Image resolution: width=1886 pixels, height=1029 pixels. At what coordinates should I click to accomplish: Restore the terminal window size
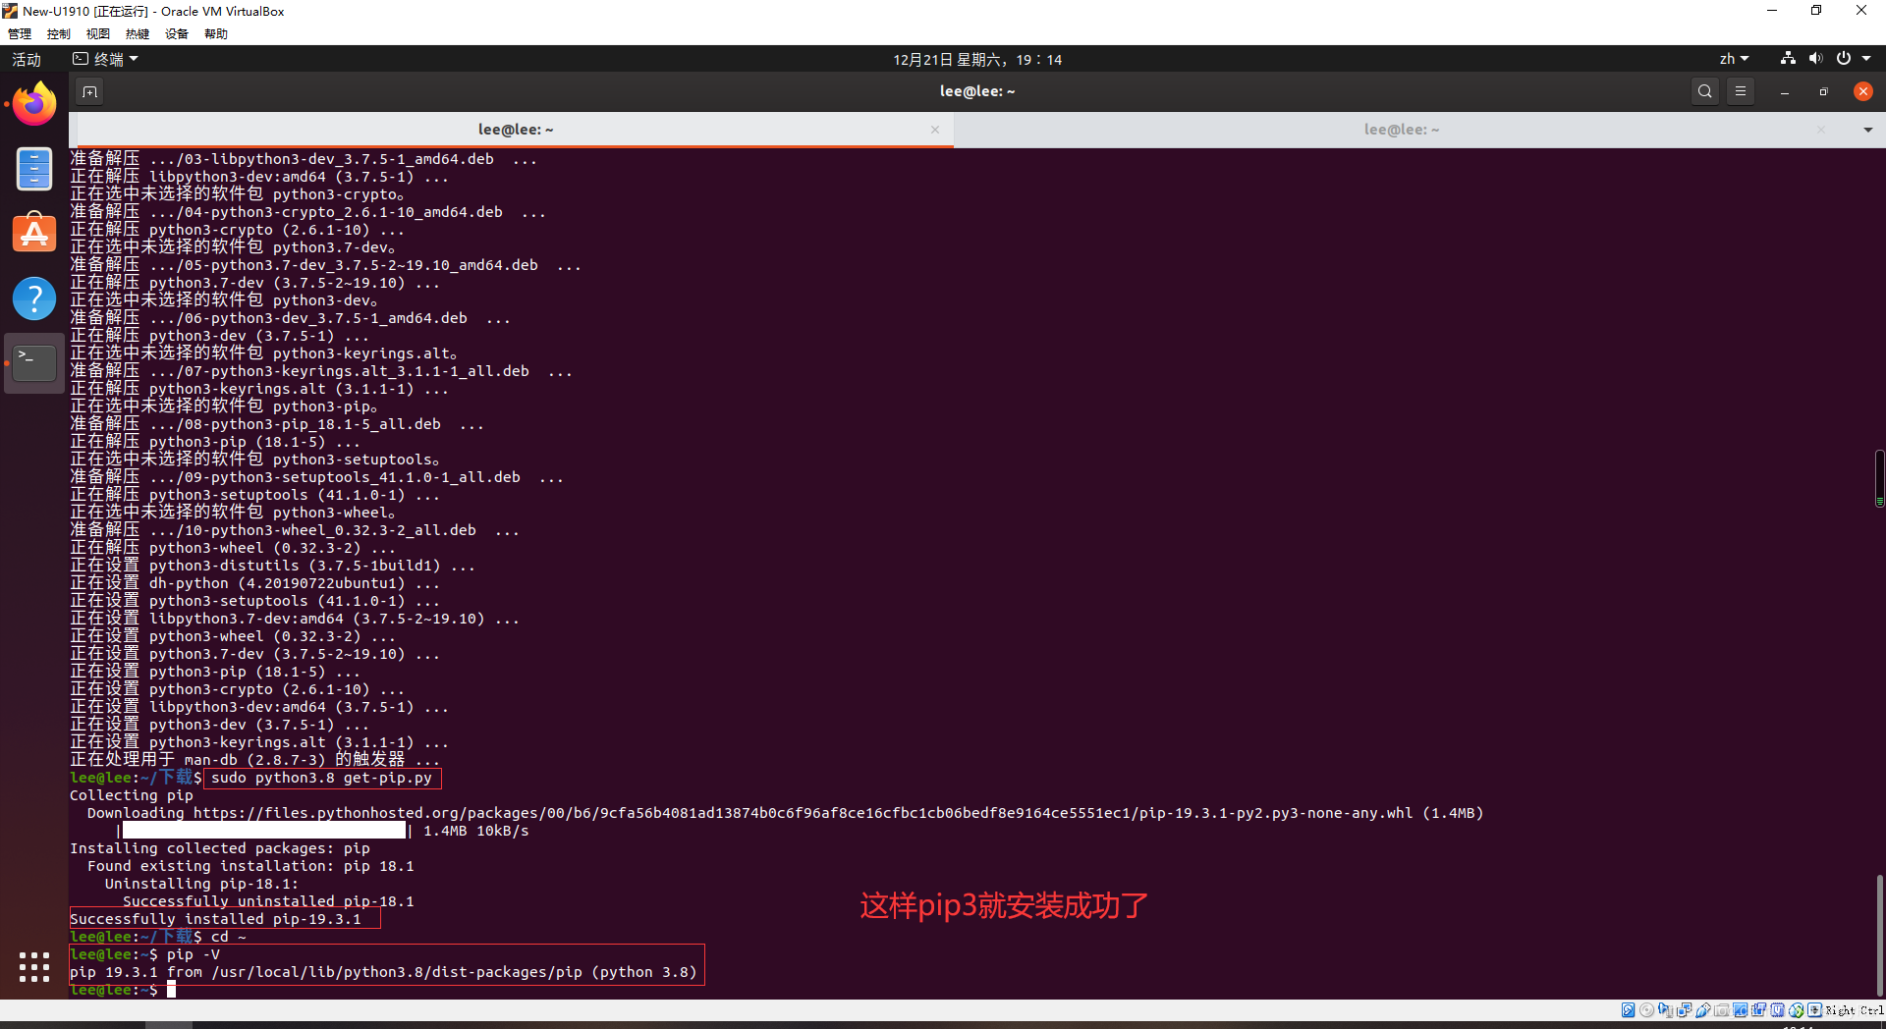pyautogui.click(x=1823, y=91)
